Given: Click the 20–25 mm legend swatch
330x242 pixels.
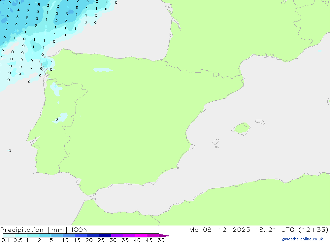Looking at the screenshot, I should (x=93, y=235).
